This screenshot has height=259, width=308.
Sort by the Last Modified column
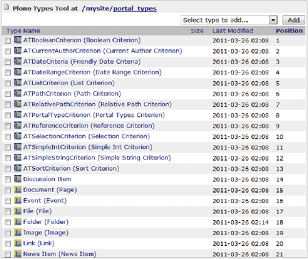click(x=233, y=31)
